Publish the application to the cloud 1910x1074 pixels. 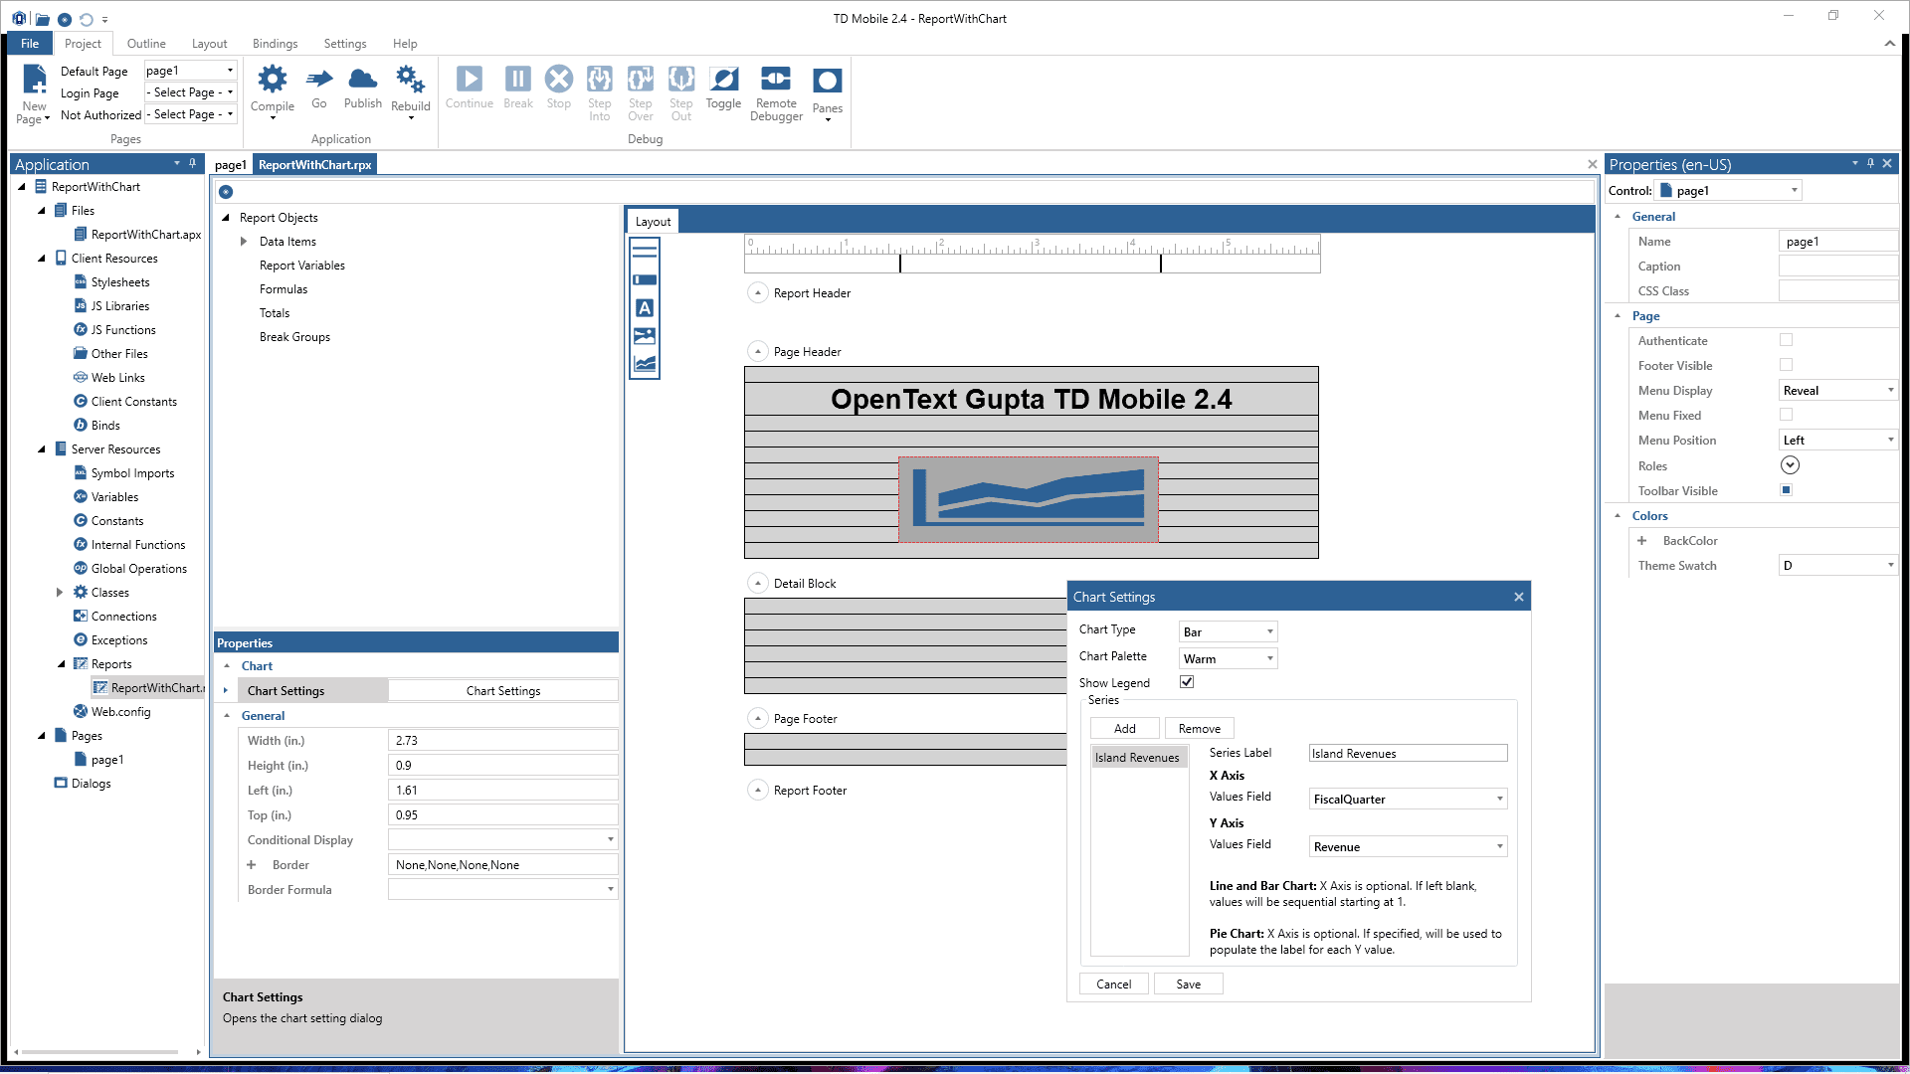pyautogui.click(x=362, y=91)
